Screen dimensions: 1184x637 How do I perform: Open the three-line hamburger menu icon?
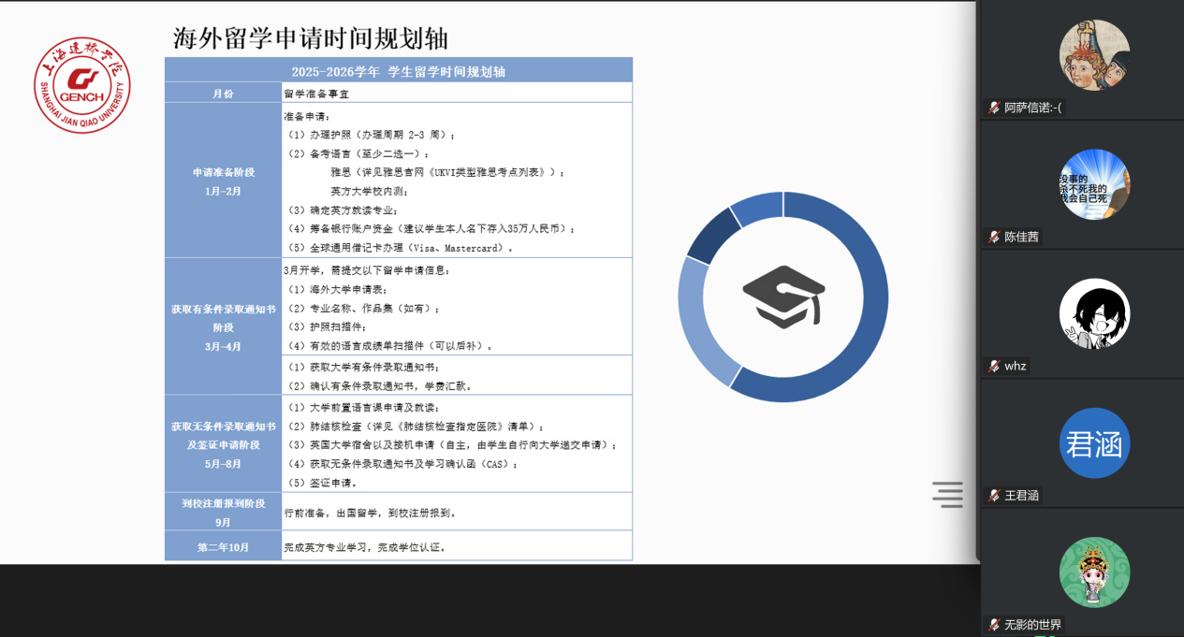pos(947,494)
